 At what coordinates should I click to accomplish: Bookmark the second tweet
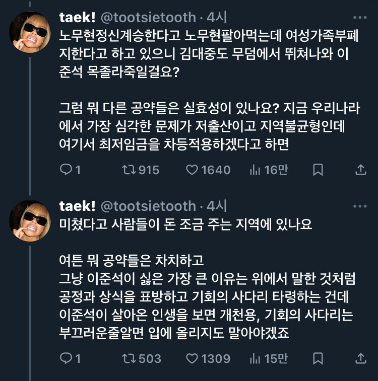click(x=318, y=358)
